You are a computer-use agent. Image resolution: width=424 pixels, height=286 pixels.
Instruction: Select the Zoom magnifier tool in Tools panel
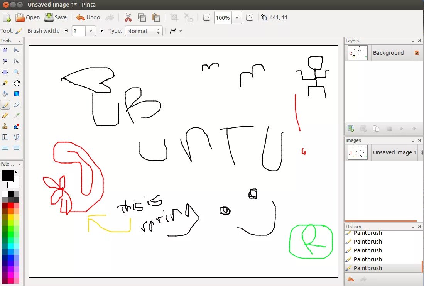pyautogui.click(x=17, y=72)
